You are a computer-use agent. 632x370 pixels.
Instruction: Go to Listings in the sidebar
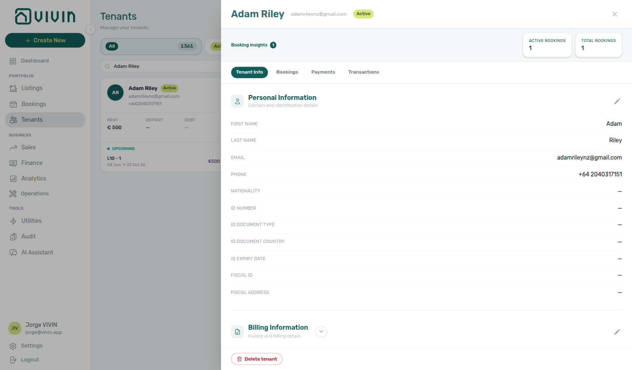(x=32, y=88)
